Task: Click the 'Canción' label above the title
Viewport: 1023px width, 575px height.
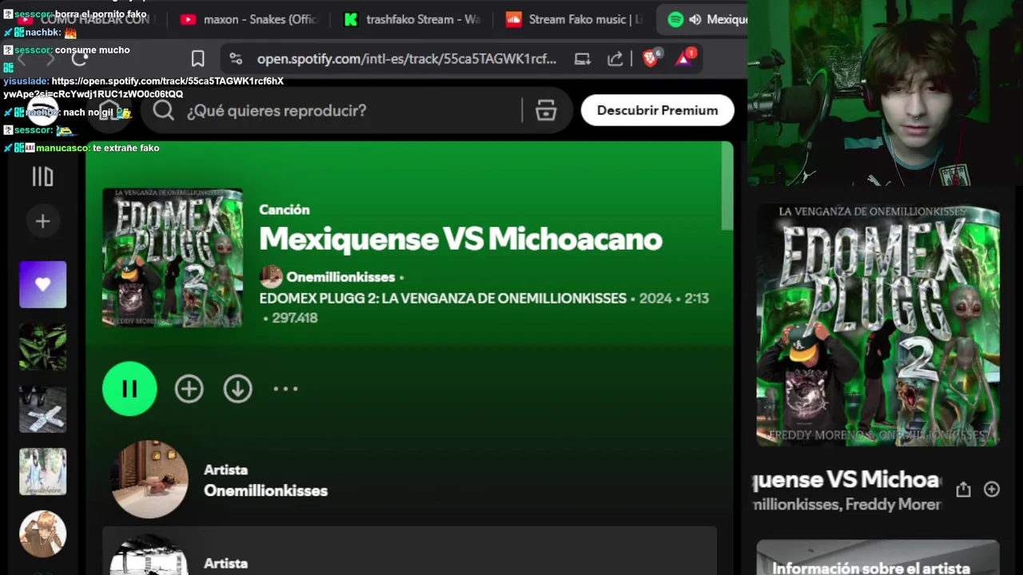Action: coord(284,209)
